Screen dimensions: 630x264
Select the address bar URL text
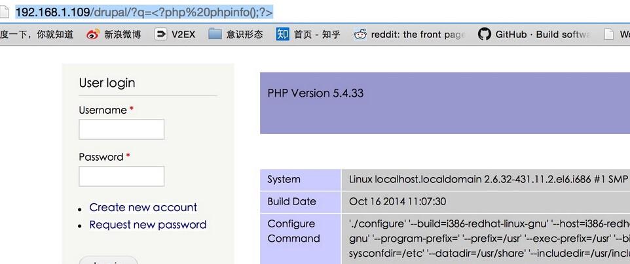coord(144,12)
